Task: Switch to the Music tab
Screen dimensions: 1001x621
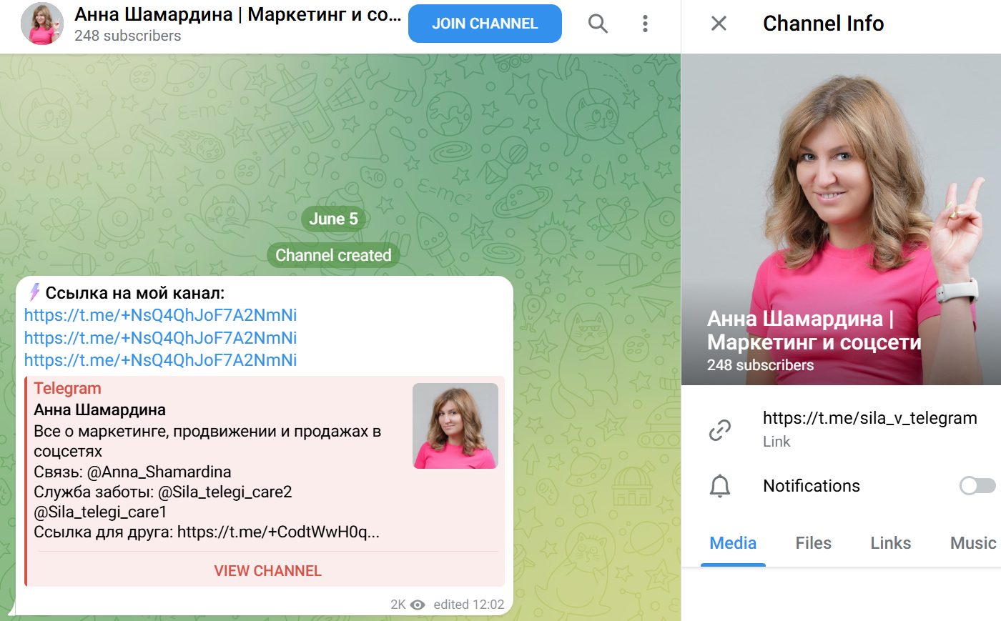Action: coord(972,543)
